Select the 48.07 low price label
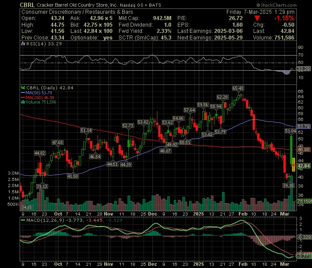The image size is (312, 268). (x=165, y=151)
